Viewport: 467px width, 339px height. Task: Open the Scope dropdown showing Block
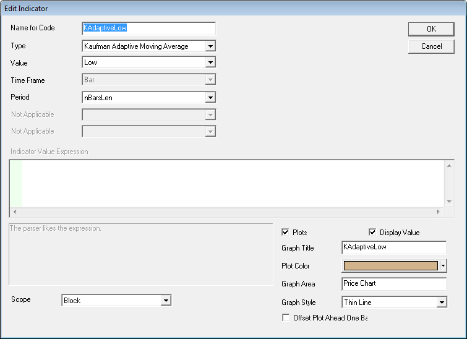[165, 301]
